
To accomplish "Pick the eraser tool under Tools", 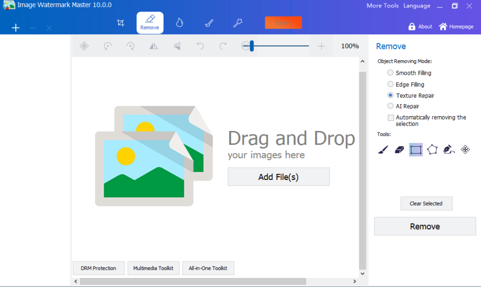I will pyautogui.click(x=399, y=150).
